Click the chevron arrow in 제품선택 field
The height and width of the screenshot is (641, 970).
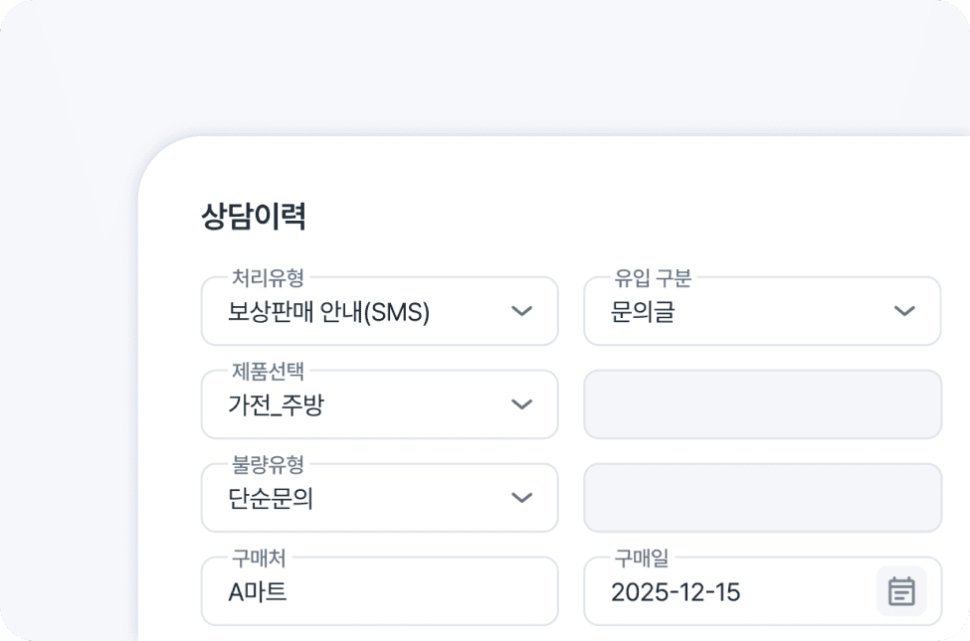click(x=521, y=404)
